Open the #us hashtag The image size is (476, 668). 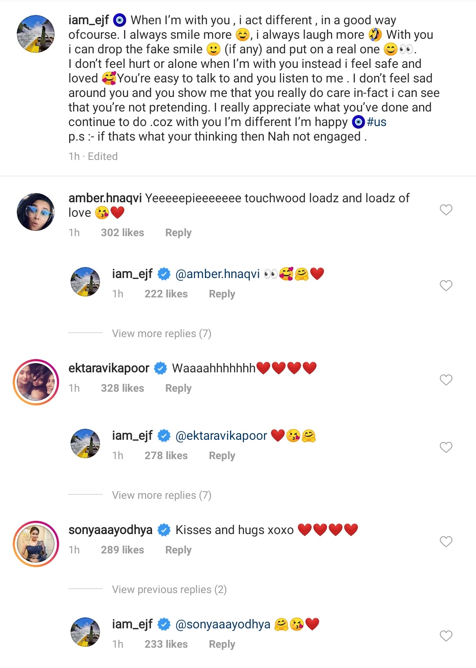[376, 122]
